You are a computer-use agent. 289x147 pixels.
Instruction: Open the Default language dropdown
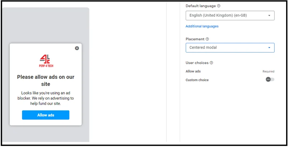(x=230, y=16)
